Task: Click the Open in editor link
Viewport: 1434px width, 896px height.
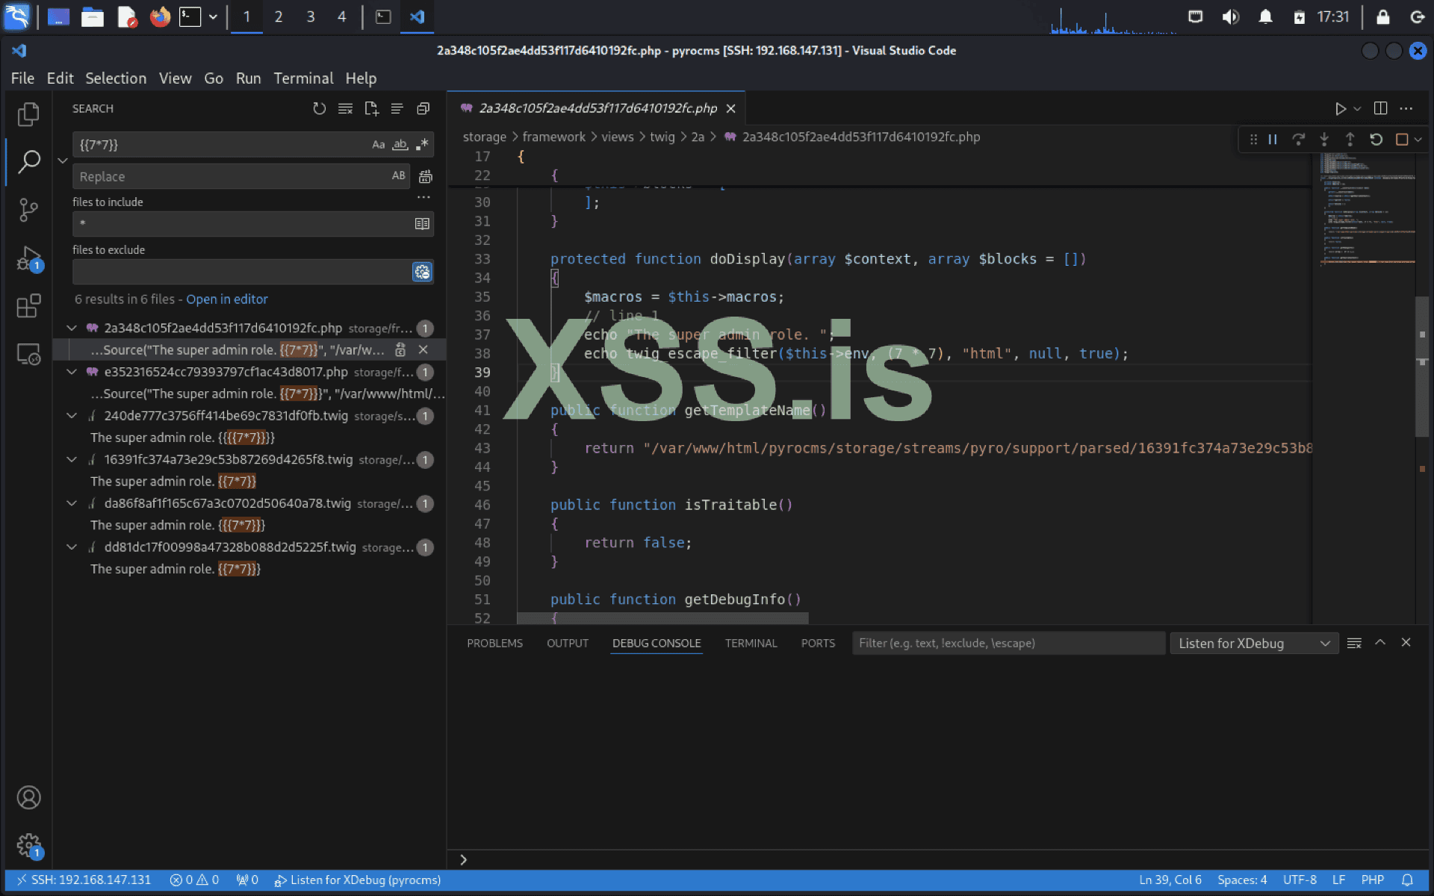Action: (x=226, y=299)
